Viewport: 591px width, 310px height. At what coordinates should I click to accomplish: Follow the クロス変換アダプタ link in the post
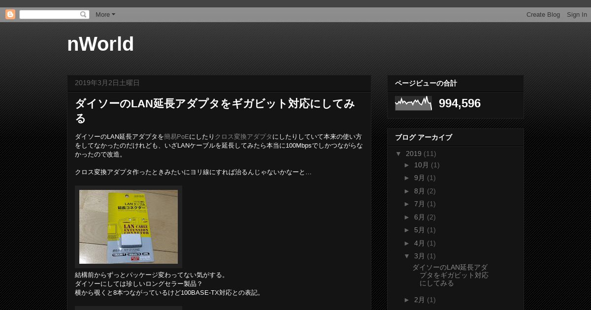(x=243, y=136)
